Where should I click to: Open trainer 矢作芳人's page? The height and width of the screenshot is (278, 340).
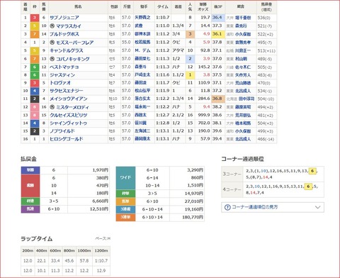(x=243, y=75)
